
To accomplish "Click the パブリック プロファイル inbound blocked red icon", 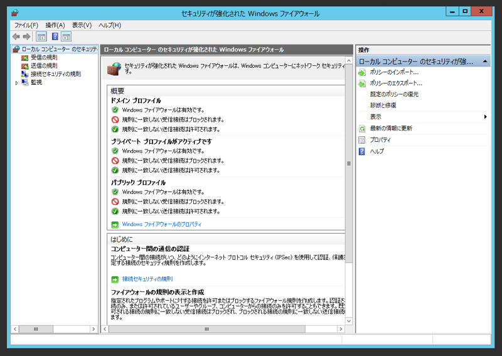I will click(x=115, y=202).
